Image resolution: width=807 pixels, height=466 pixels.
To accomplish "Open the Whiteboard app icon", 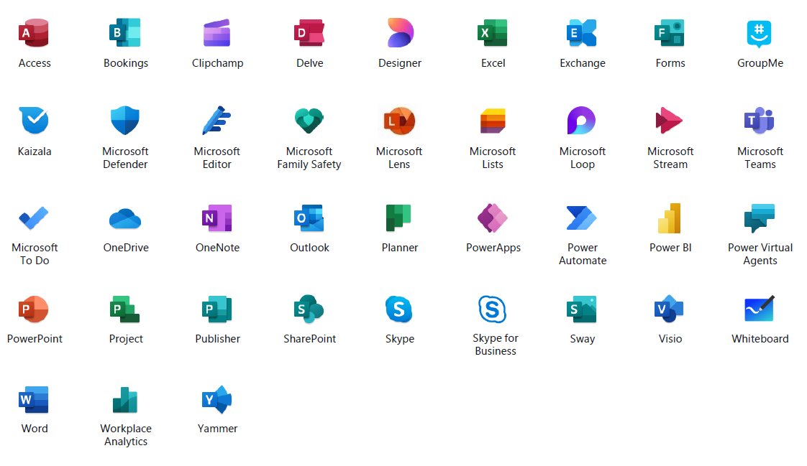I will [x=760, y=309].
